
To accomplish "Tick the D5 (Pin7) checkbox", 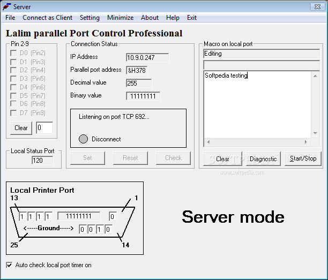I will [13, 96].
